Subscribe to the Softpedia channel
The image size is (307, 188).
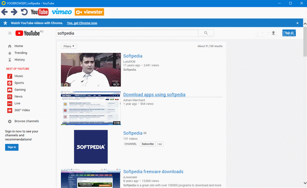click(148, 144)
